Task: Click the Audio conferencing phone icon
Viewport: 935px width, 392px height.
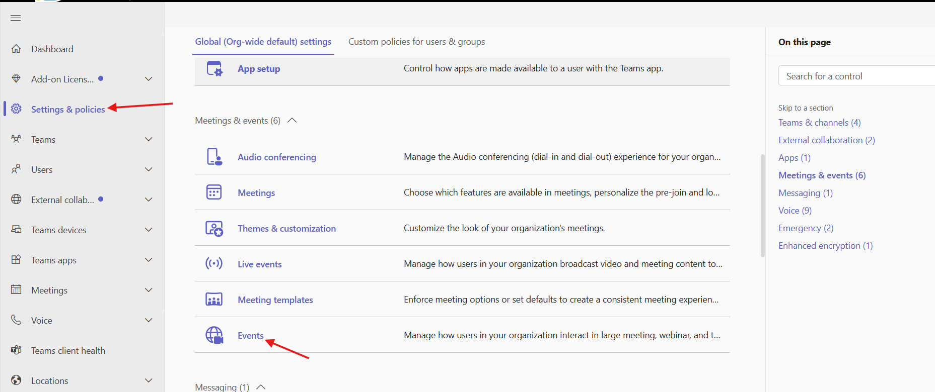Action: (x=214, y=157)
